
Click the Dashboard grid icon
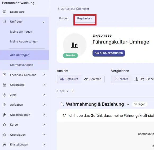5,12
